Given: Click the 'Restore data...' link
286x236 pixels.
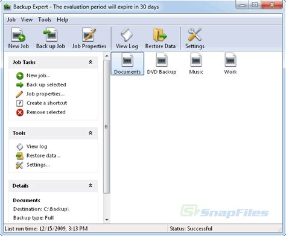Looking at the screenshot, I should 43,156.
